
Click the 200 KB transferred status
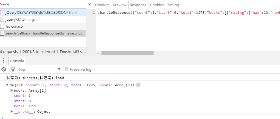click(39, 52)
